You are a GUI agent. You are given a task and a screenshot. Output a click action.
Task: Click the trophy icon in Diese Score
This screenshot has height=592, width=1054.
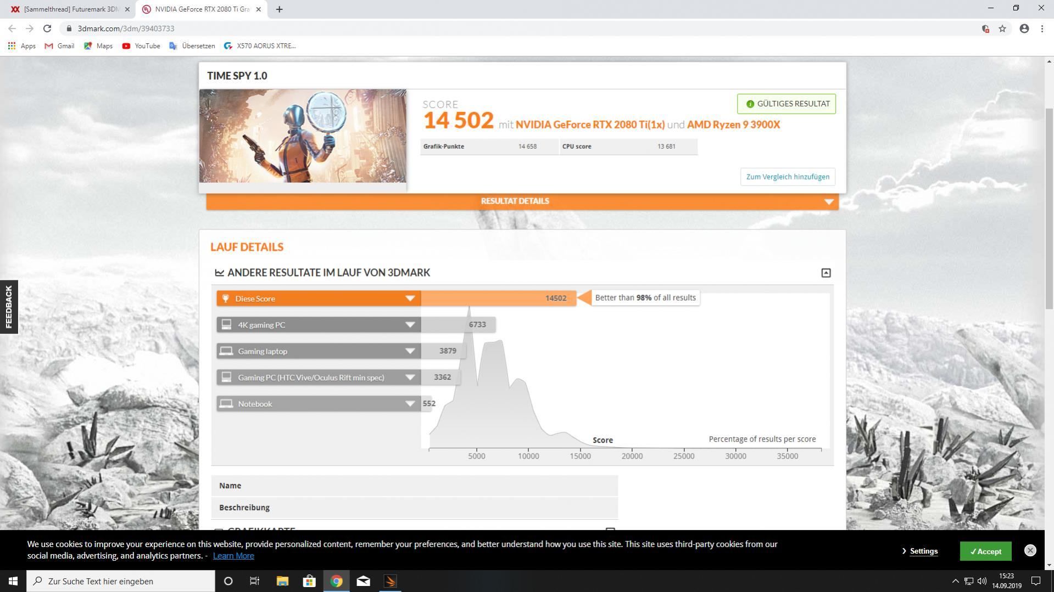tap(225, 298)
